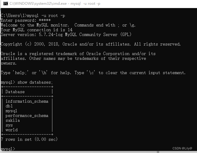Click the empty mysql> prompt at bottom

[8, 149]
